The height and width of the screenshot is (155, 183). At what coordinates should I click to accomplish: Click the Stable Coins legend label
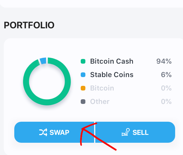[x=112, y=75]
